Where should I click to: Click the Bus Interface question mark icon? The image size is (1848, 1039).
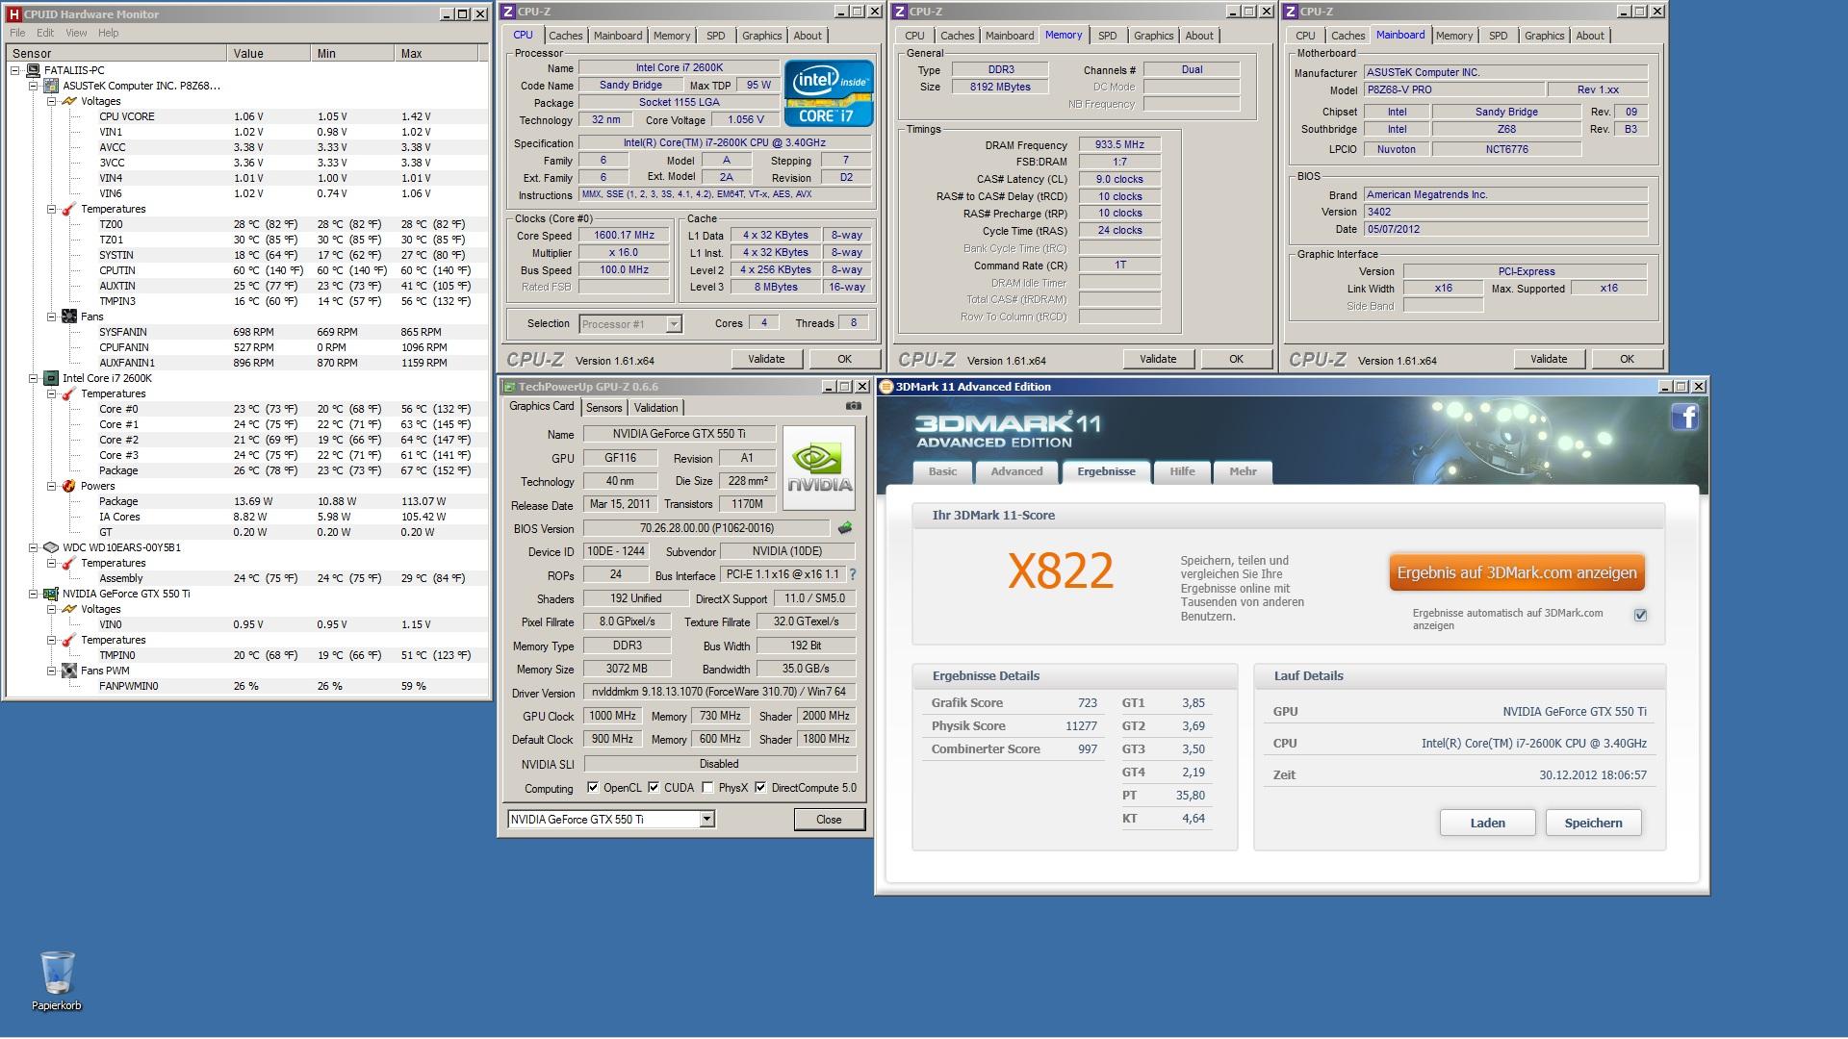(x=852, y=575)
